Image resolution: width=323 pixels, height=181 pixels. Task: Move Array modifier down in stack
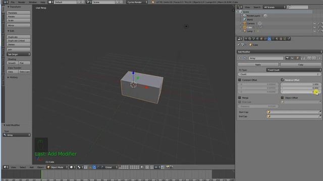point(314,58)
